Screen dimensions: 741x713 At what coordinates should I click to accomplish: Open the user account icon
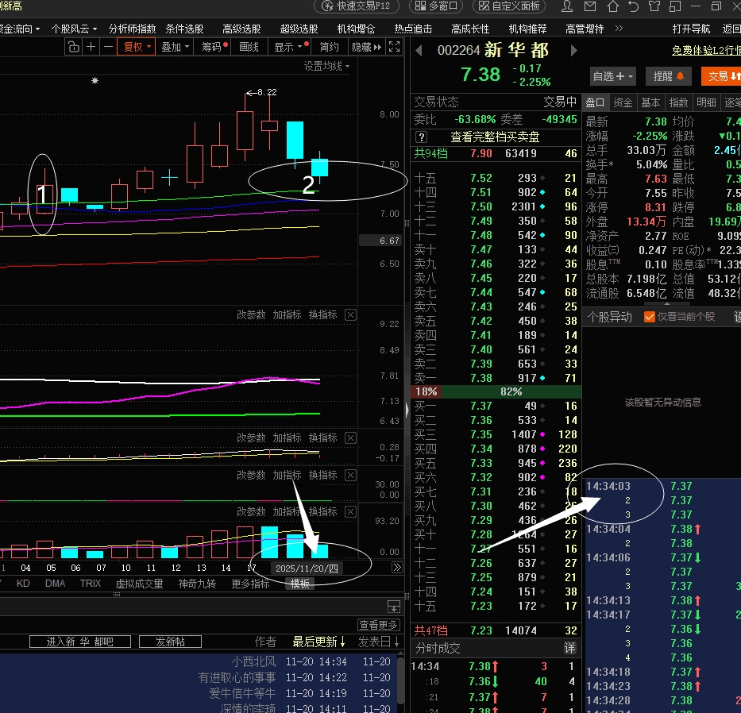[567, 6]
